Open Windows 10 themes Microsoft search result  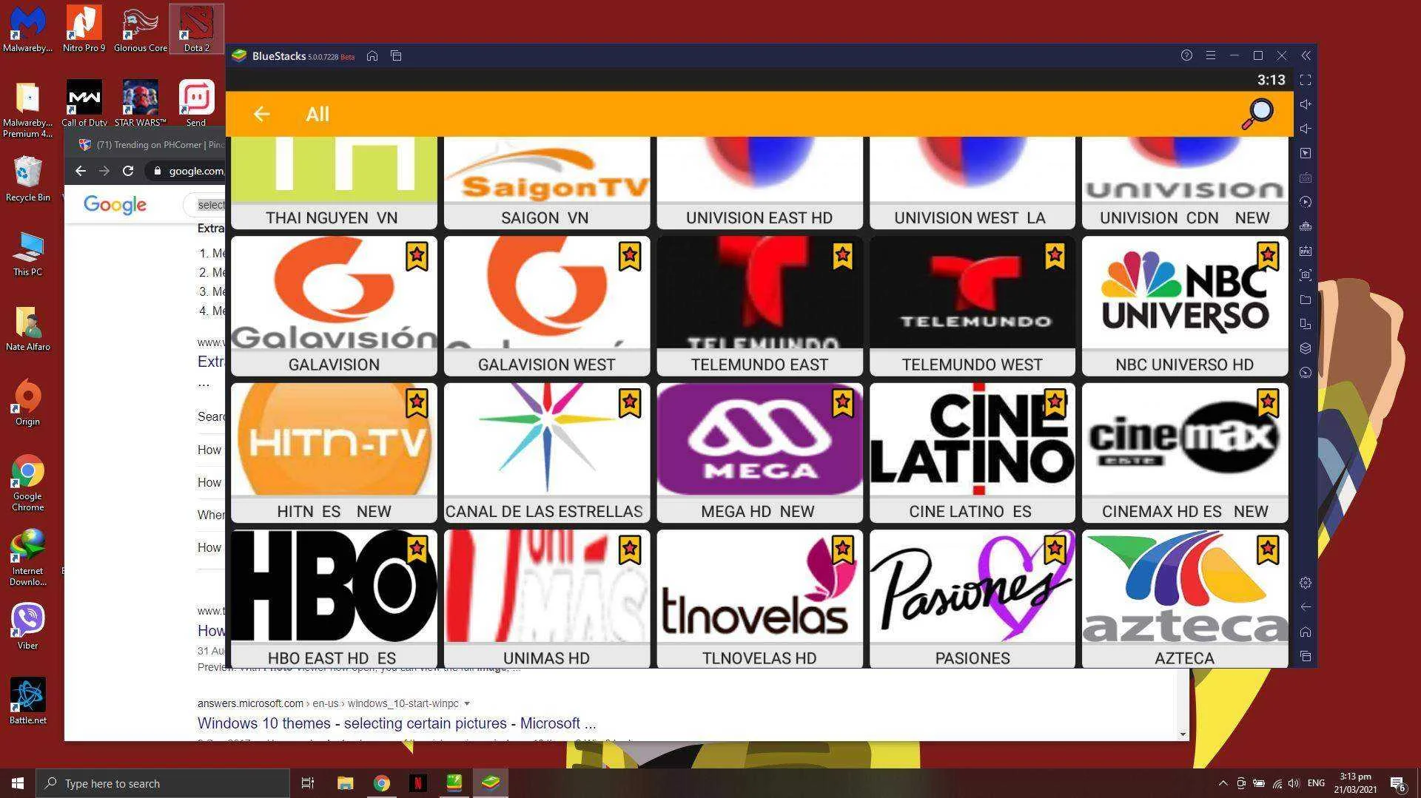[397, 723]
